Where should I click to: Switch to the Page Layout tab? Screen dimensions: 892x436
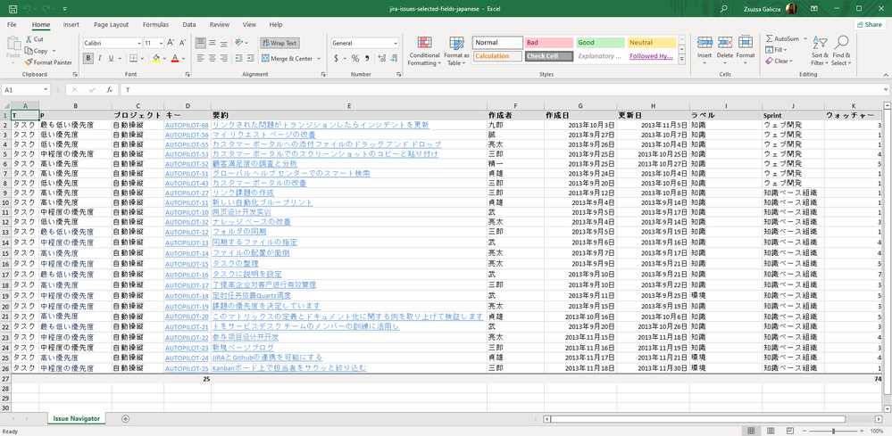(x=111, y=24)
